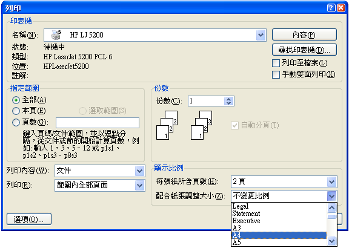Increase copies with the up spinner arrow
The height and width of the screenshot is (248, 349).
pos(228,99)
